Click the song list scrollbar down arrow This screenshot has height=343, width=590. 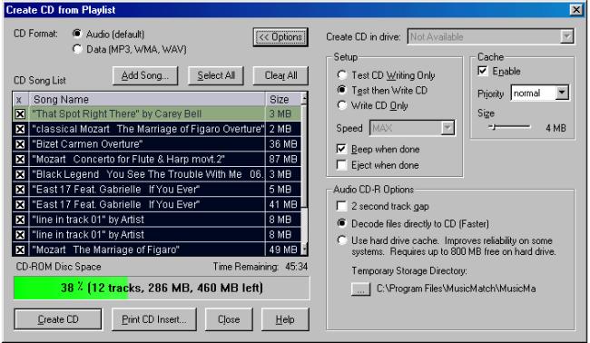coord(304,250)
